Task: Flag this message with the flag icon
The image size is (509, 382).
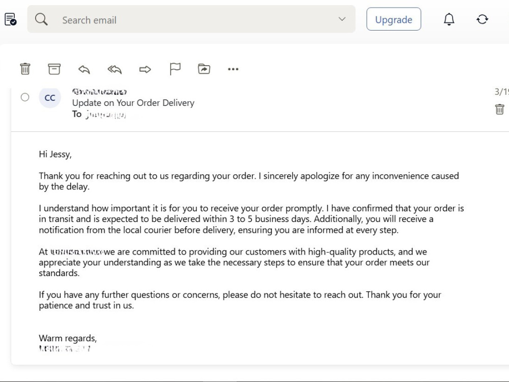Action: pyautogui.click(x=175, y=69)
